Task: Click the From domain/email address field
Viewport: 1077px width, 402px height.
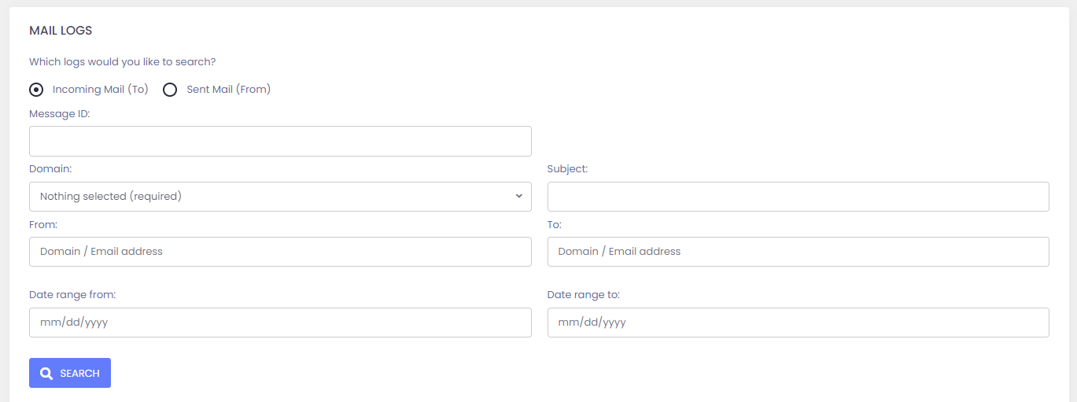Action: pos(280,252)
